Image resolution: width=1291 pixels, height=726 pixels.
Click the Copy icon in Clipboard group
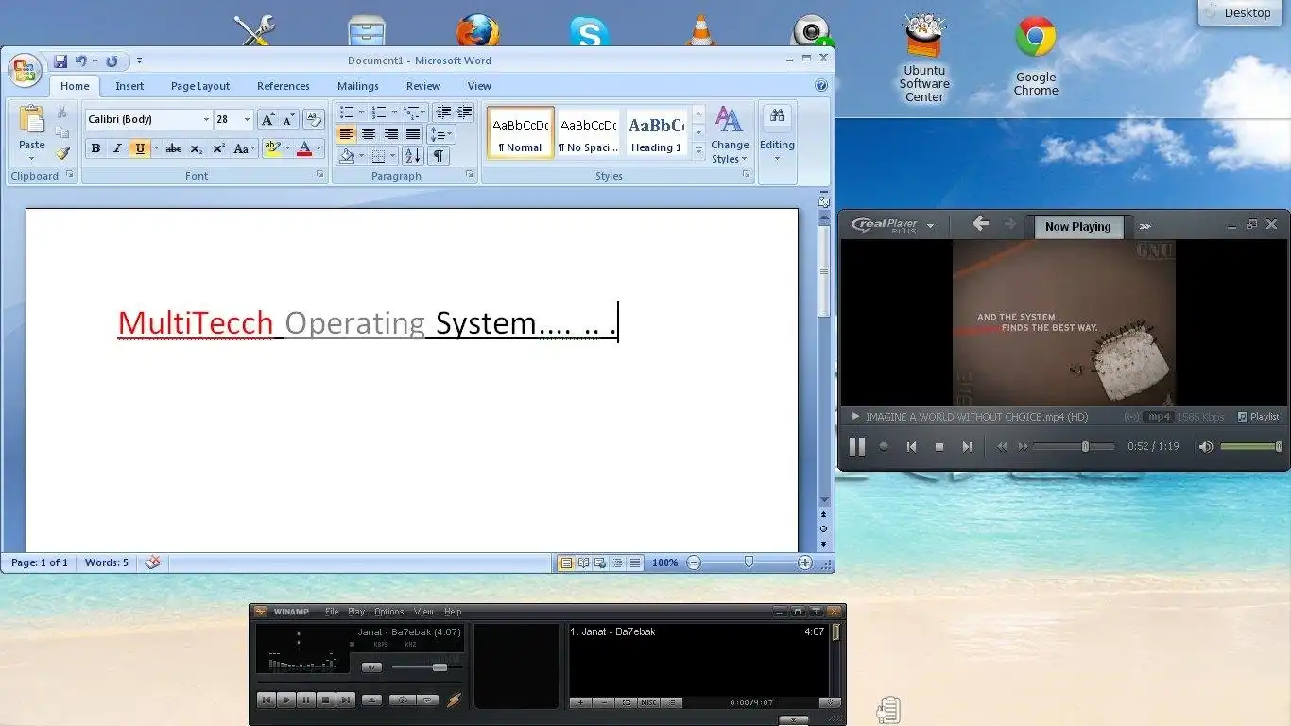(x=62, y=132)
